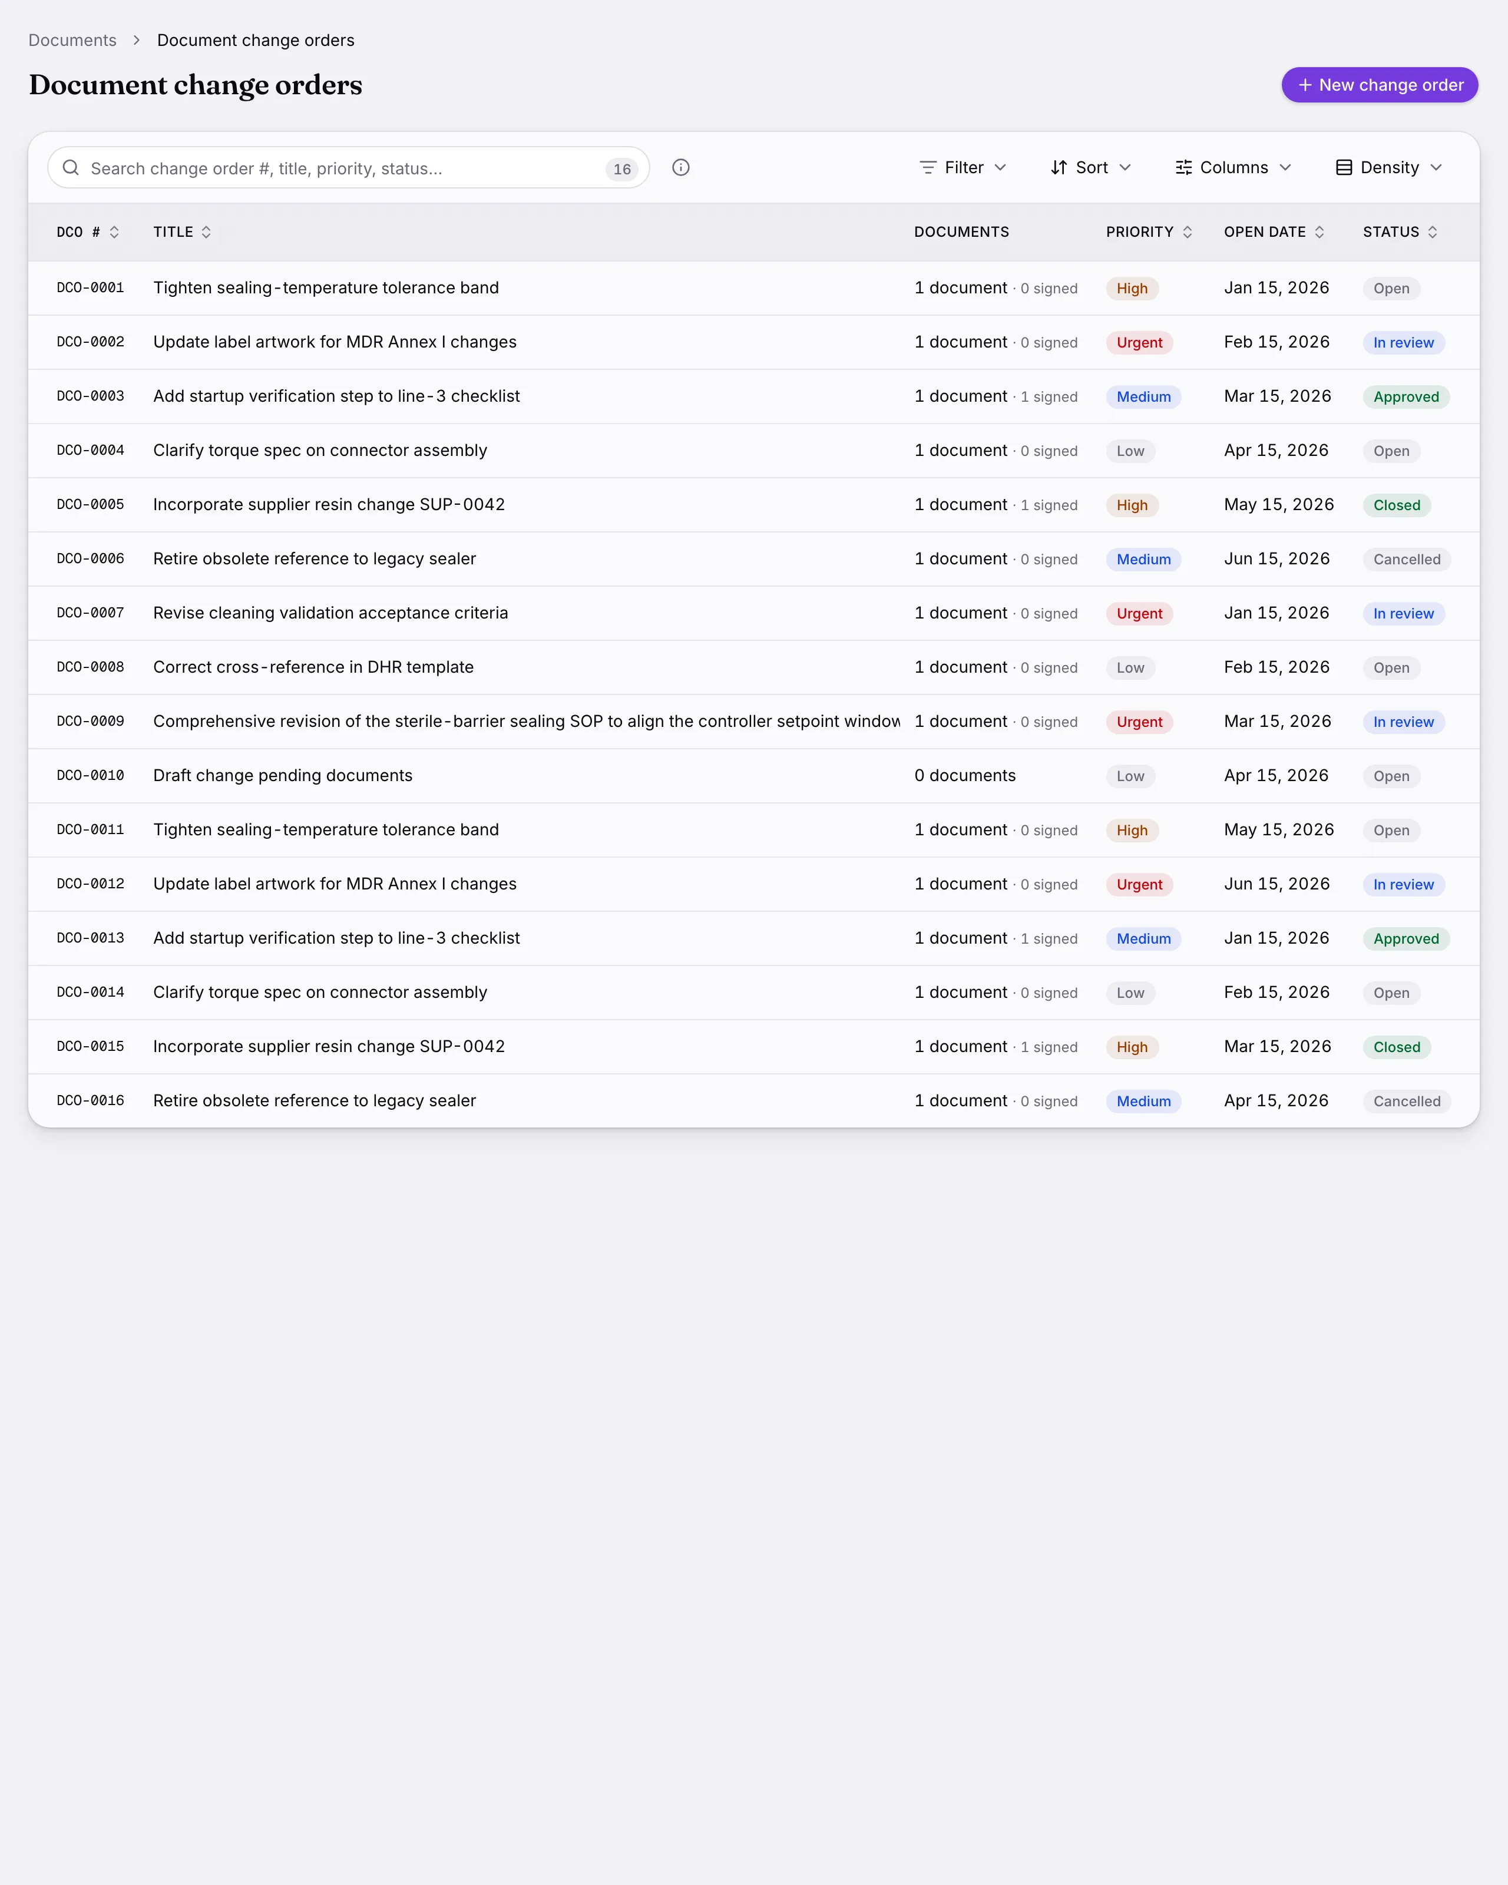
Task: Open the Filter dropdown
Action: tap(963, 167)
